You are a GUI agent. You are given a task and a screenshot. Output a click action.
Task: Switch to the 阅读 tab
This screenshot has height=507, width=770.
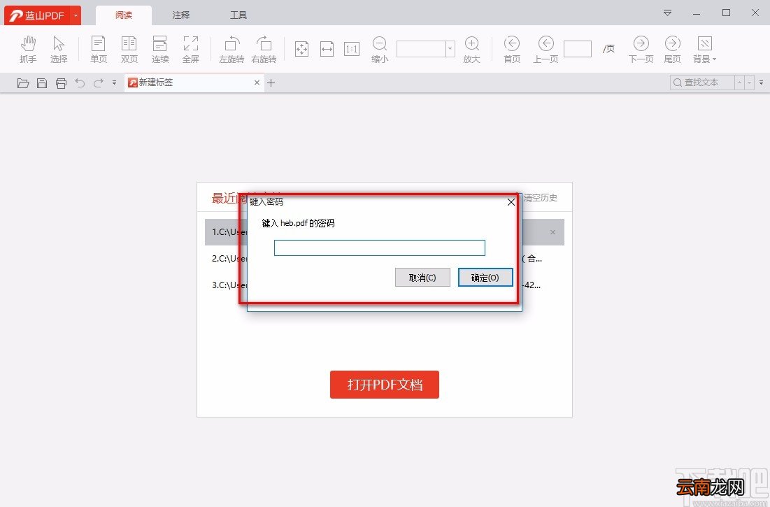[124, 15]
